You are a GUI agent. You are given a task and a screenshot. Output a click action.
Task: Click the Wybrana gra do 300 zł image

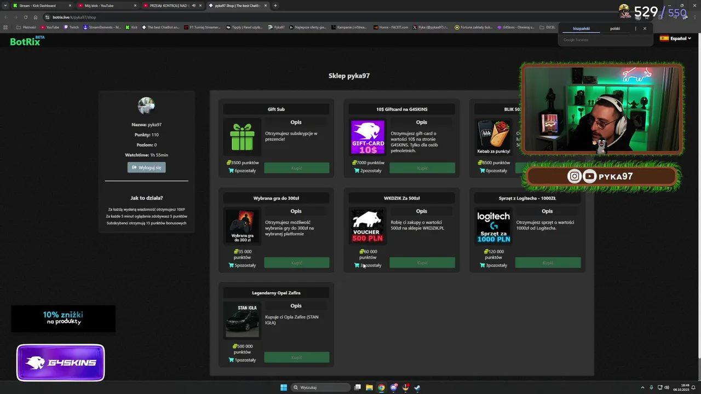(242, 227)
